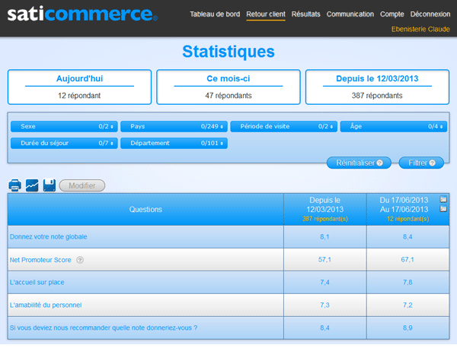The height and width of the screenshot is (348, 457).
Task: Expand the Durée du séjour dropdown
Action: tap(63, 143)
